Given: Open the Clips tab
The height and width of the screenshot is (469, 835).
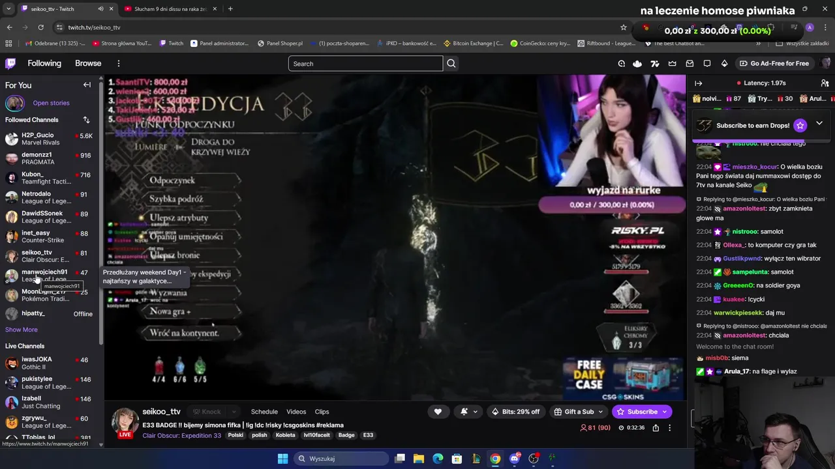Looking at the screenshot, I should click(x=322, y=412).
